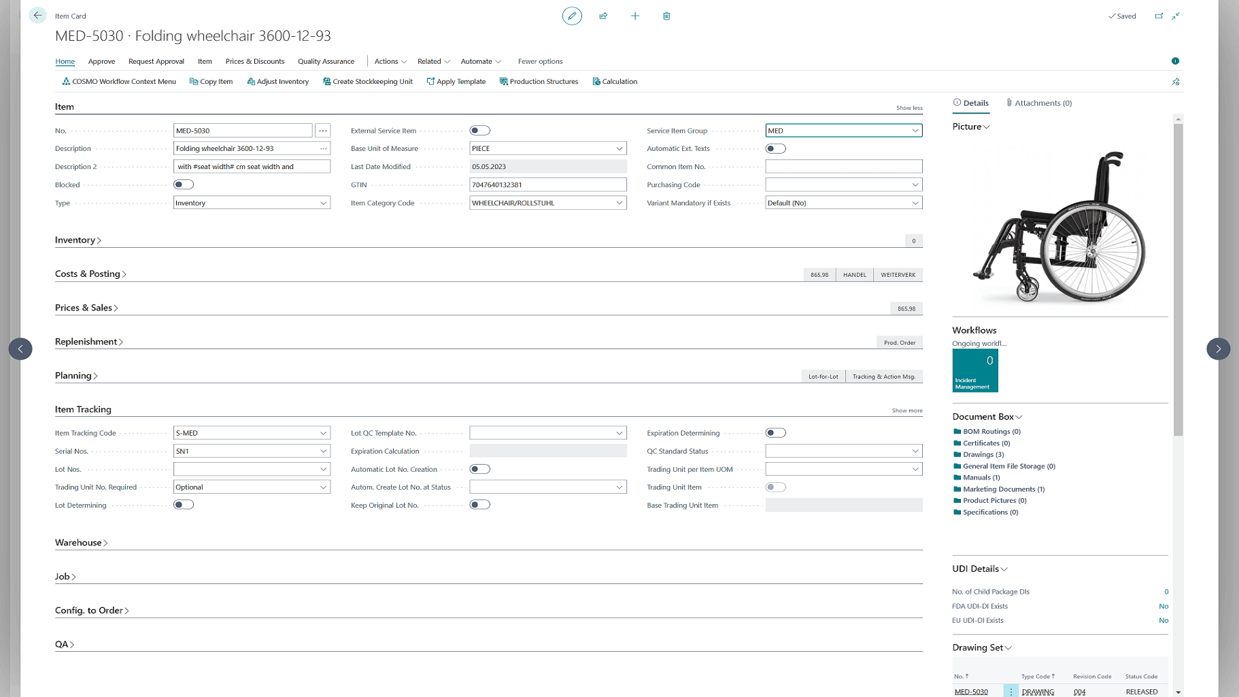The image size is (1239, 697).
Task: Expand the Inventory section
Action: [x=78, y=240]
